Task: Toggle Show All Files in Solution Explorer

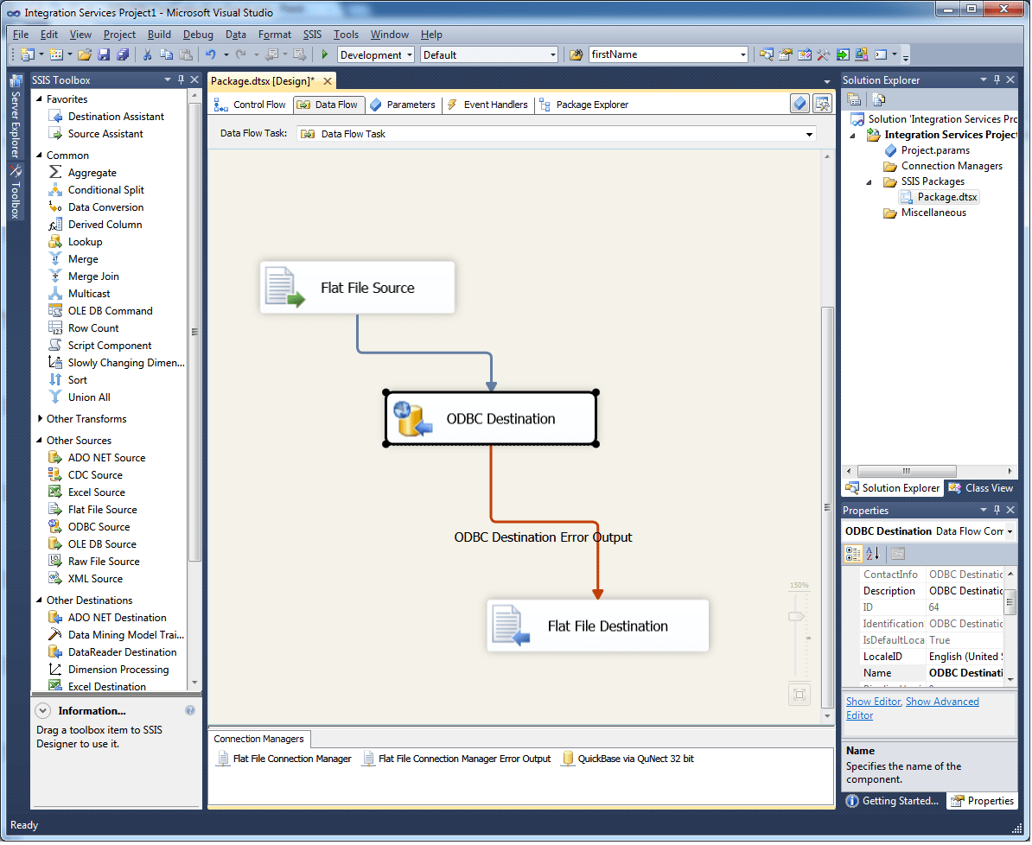Action: 878,100
